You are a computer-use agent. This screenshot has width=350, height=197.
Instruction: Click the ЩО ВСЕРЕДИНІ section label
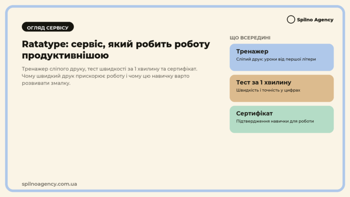250,38
